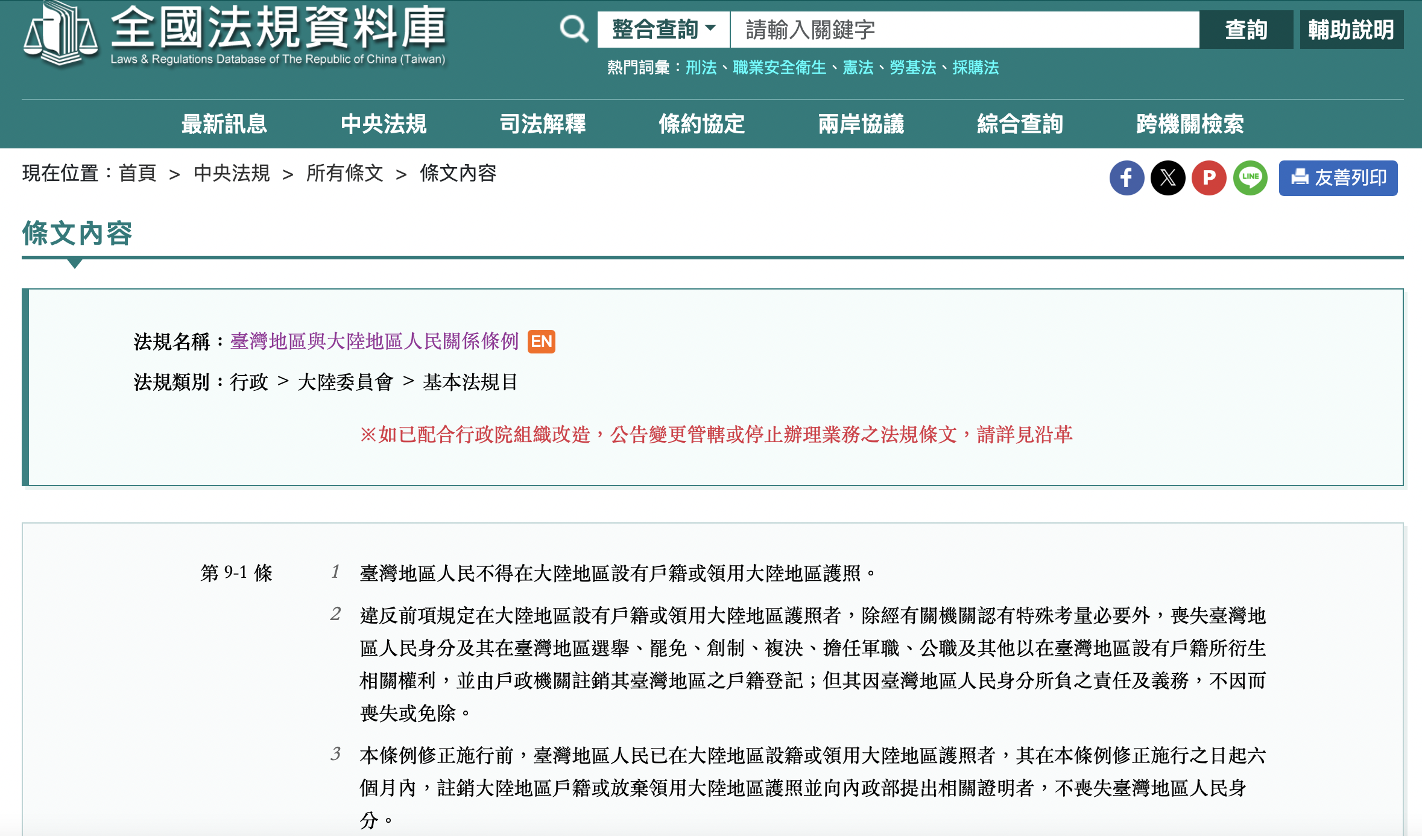Select hot keyword 職業安全衛生

tap(779, 68)
